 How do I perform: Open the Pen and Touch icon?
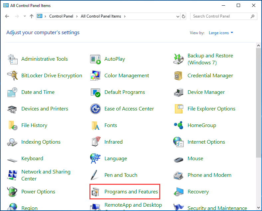[95, 175]
